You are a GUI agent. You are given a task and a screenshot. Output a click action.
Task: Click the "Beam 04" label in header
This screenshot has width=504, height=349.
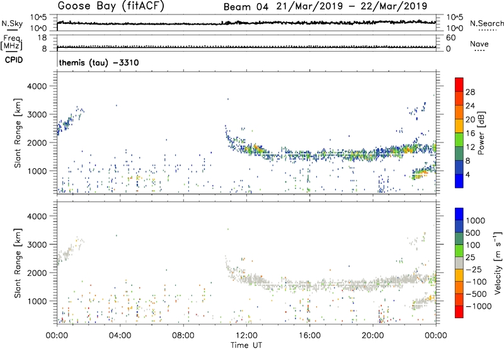coord(246,7)
